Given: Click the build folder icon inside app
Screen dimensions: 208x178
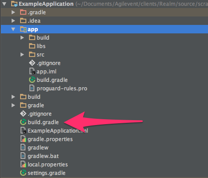Looking at the screenshot, I should click(x=32, y=37).
